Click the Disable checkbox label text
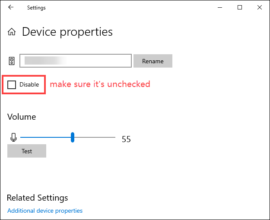270x220 pixels. click(29, 84)
